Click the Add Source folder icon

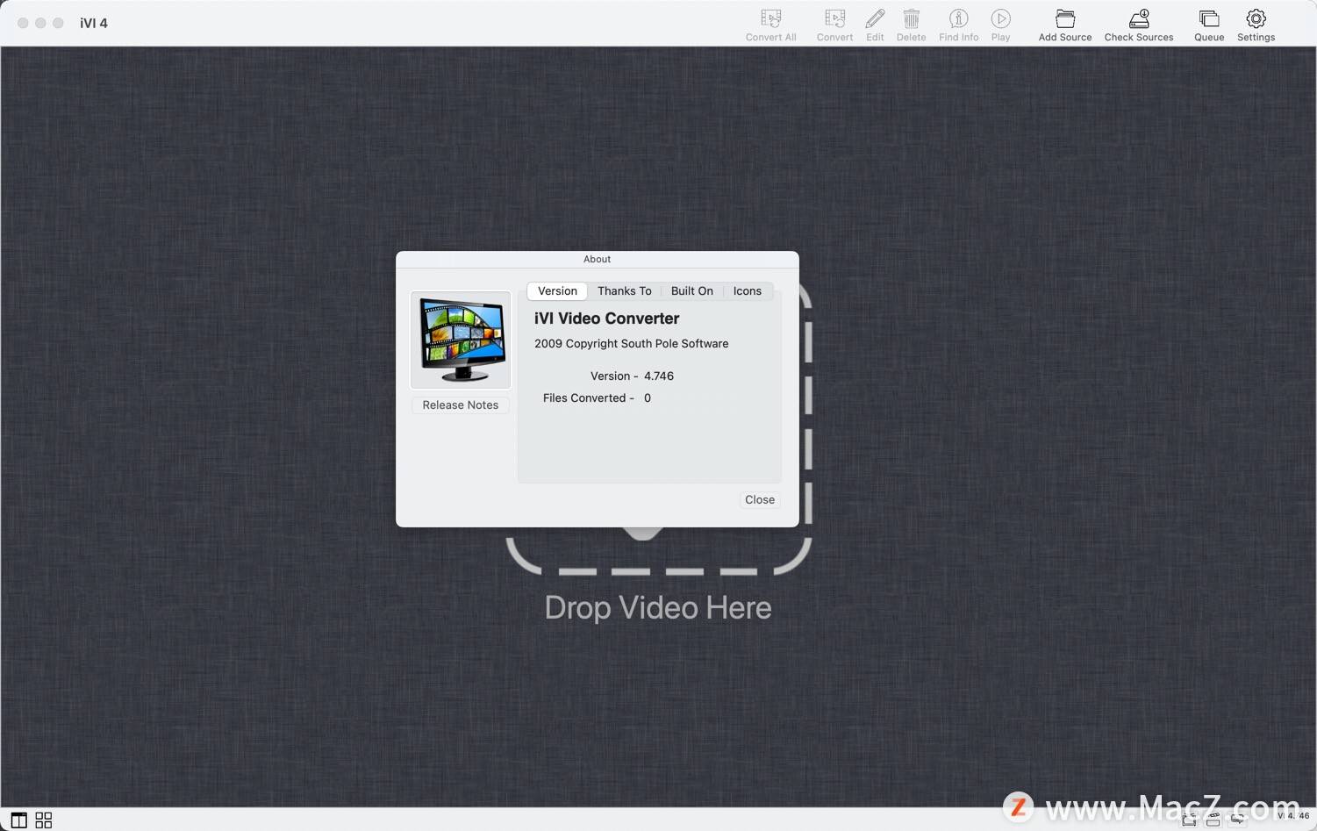1065,18
